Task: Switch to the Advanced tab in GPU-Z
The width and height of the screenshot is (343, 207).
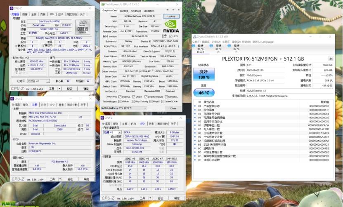Action: click(136, 11)
